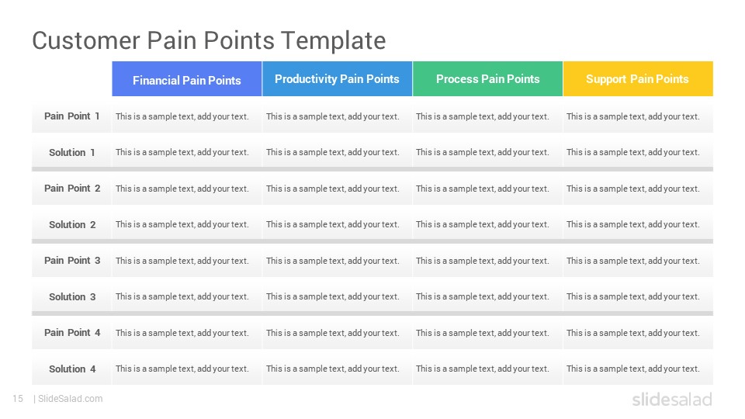Click the Solution 1 row label
This screenshot has height=419, width=745.
click(x=71, y=153)
